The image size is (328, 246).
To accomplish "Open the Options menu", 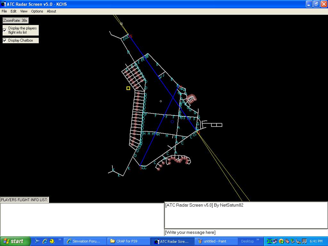I will pos(37,11).
